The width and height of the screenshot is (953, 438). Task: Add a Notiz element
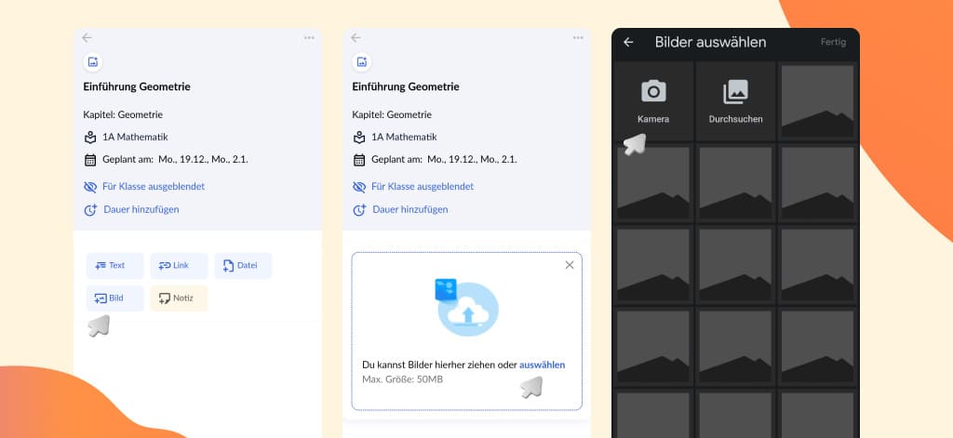(179, 299)
